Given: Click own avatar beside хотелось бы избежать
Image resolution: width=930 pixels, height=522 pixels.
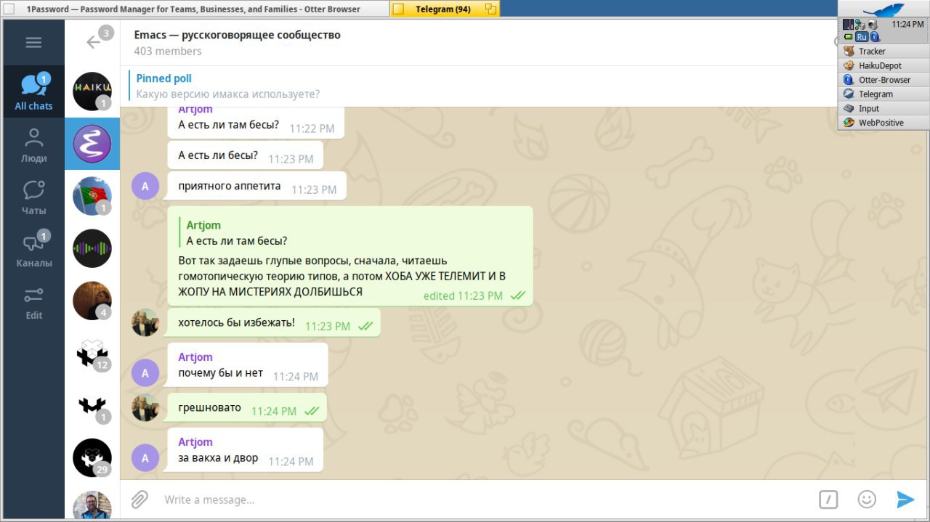Looking at the screenshot, I should (145, 322).
